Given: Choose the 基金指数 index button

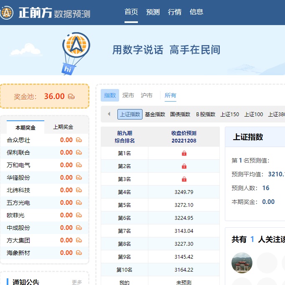Looking at the screenshot, I should click(155, 114).
